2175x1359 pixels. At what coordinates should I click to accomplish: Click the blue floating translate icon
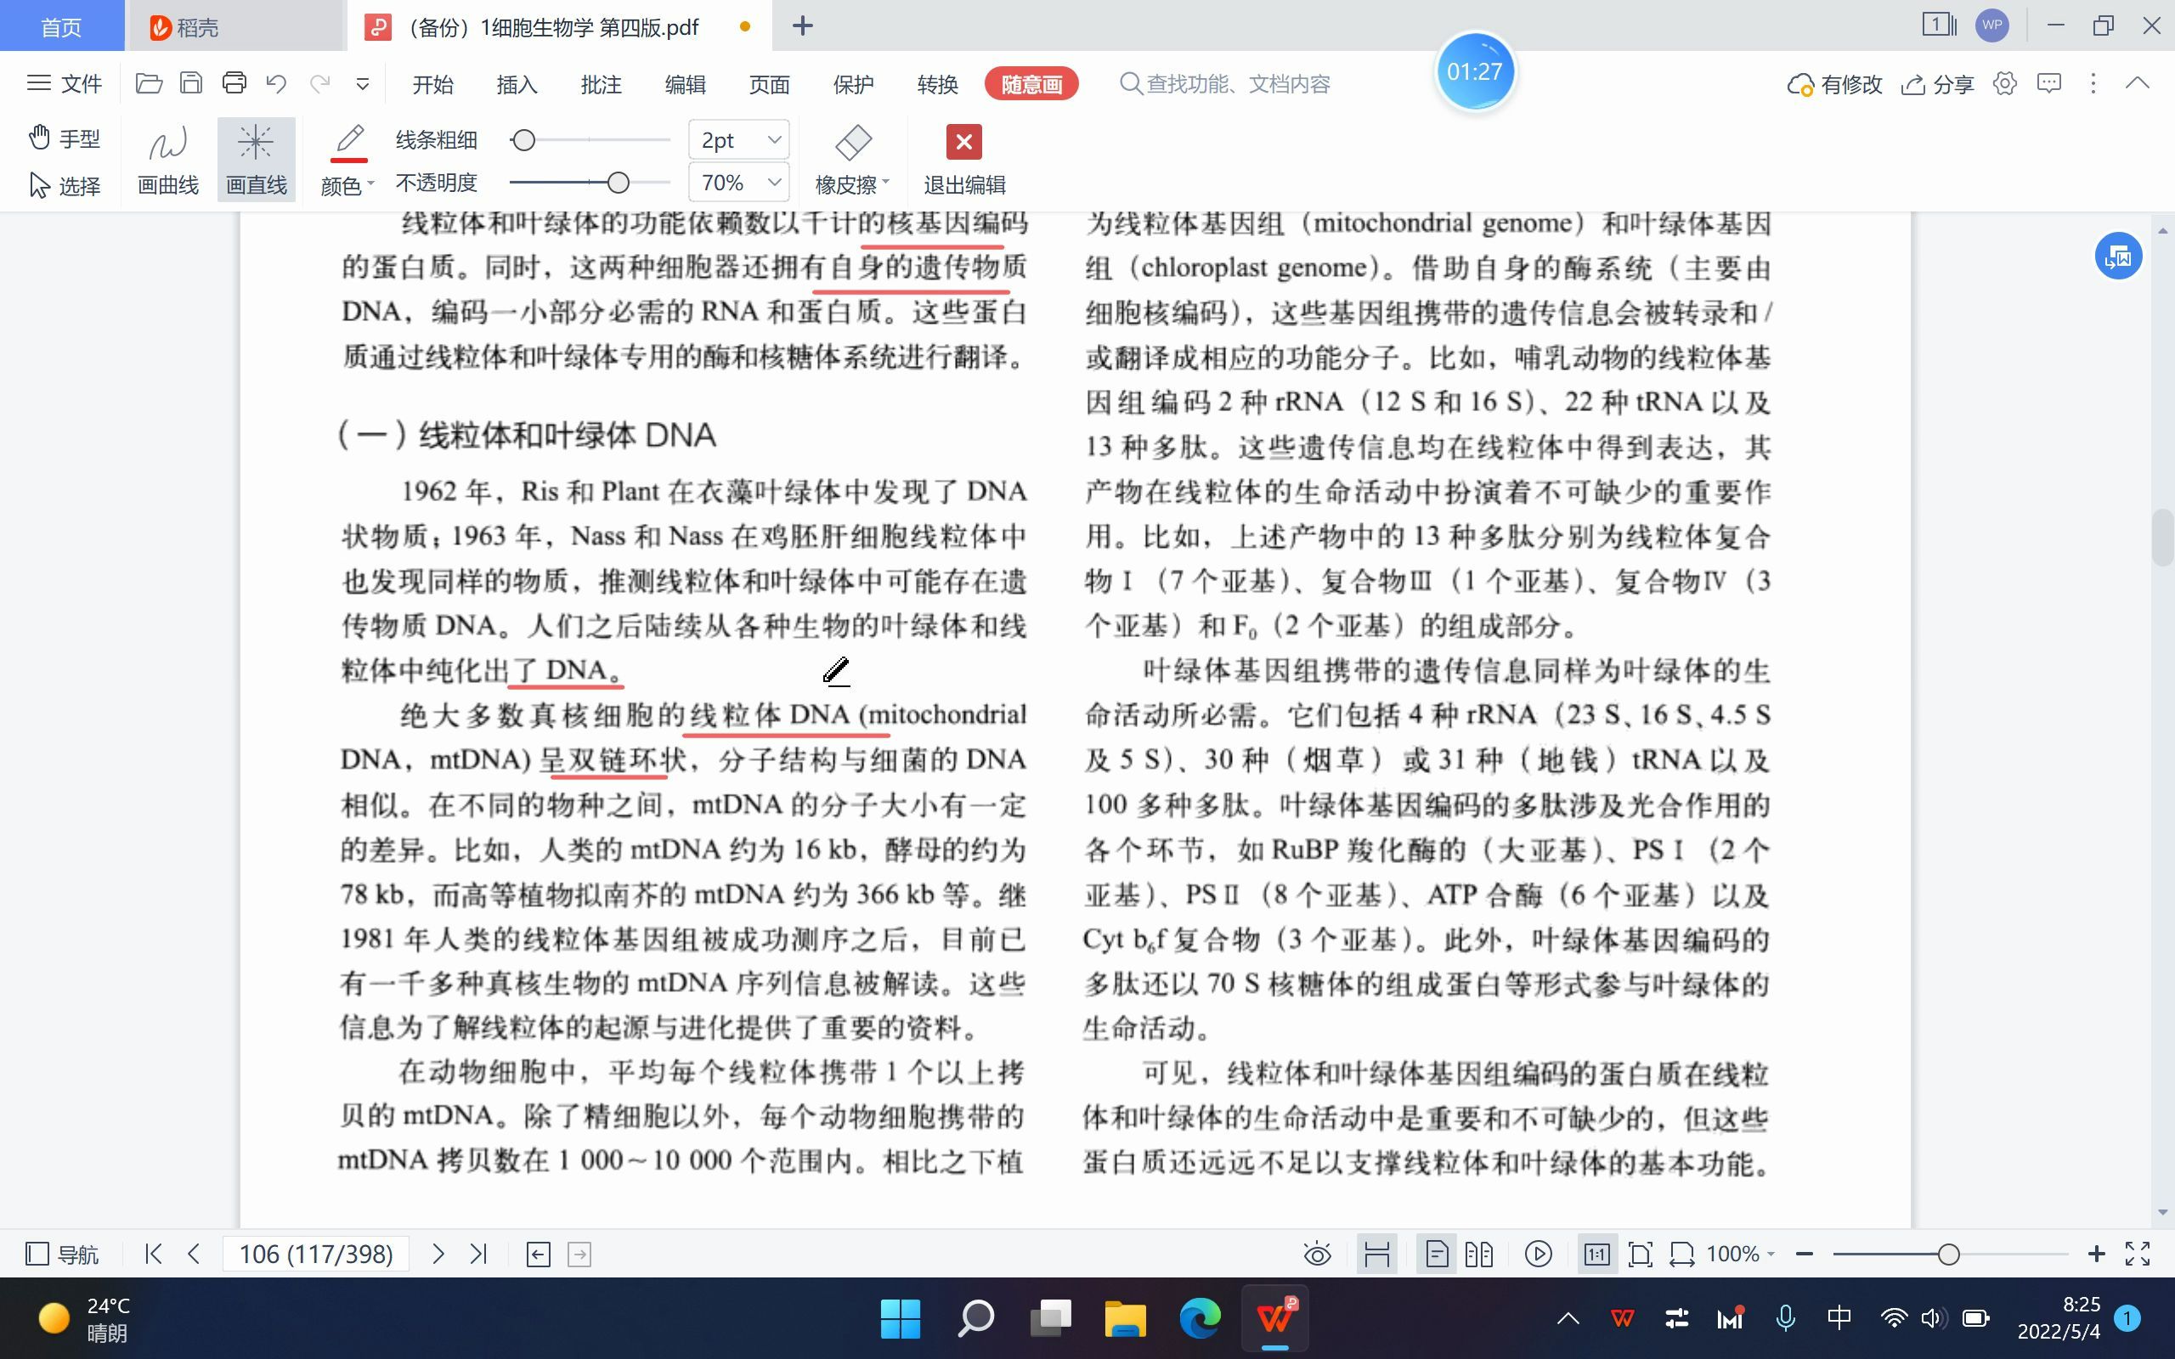point(2118,257)
